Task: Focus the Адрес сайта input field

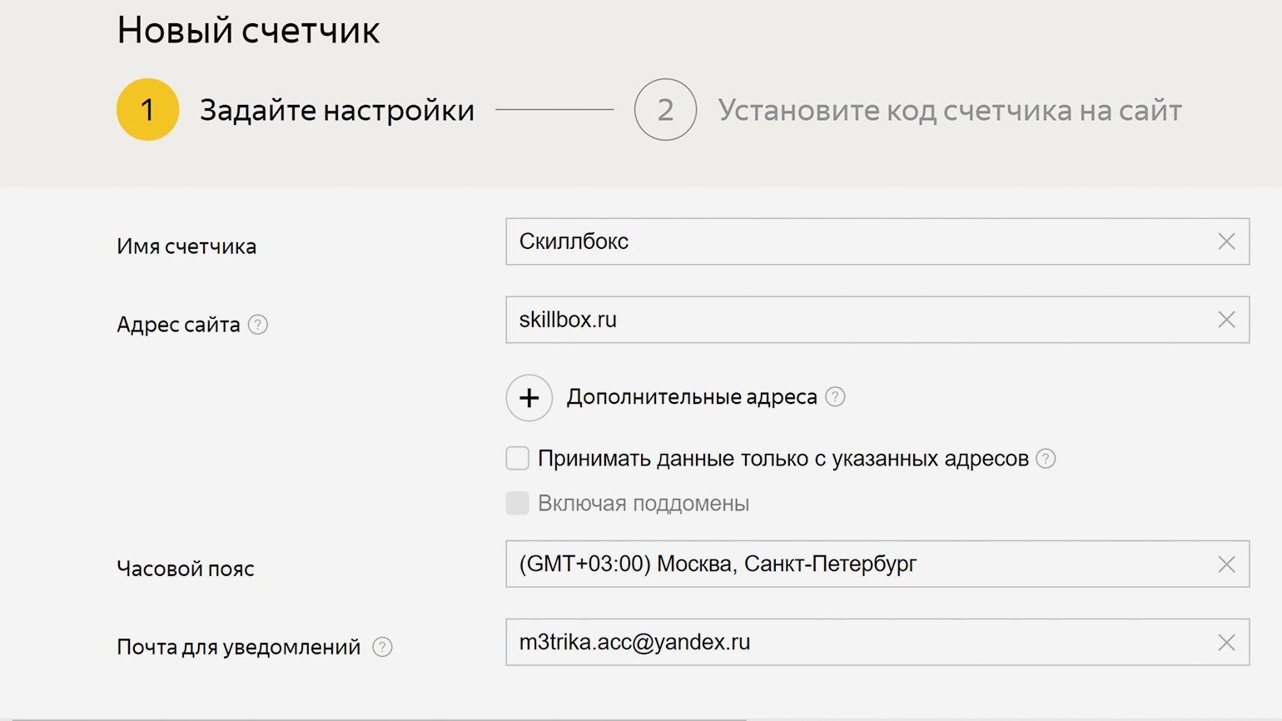Action: pos(857,320)
